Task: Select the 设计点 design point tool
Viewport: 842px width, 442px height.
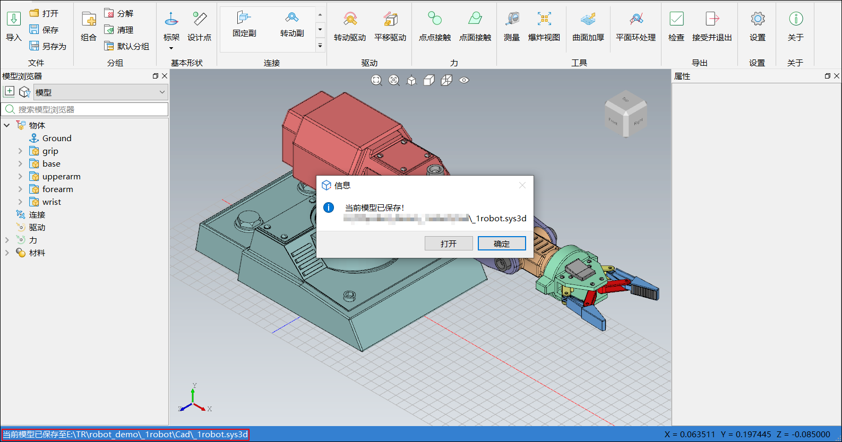Action: point(200,25)
